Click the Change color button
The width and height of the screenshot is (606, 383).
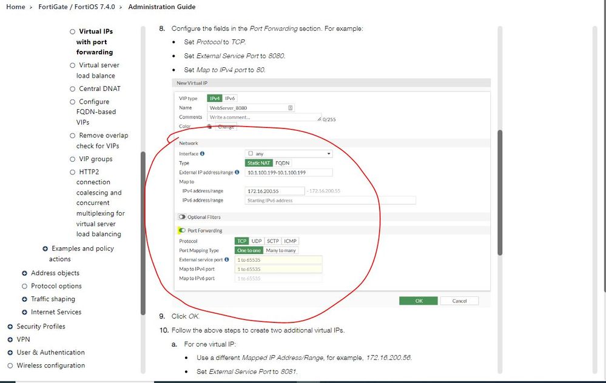226,127
